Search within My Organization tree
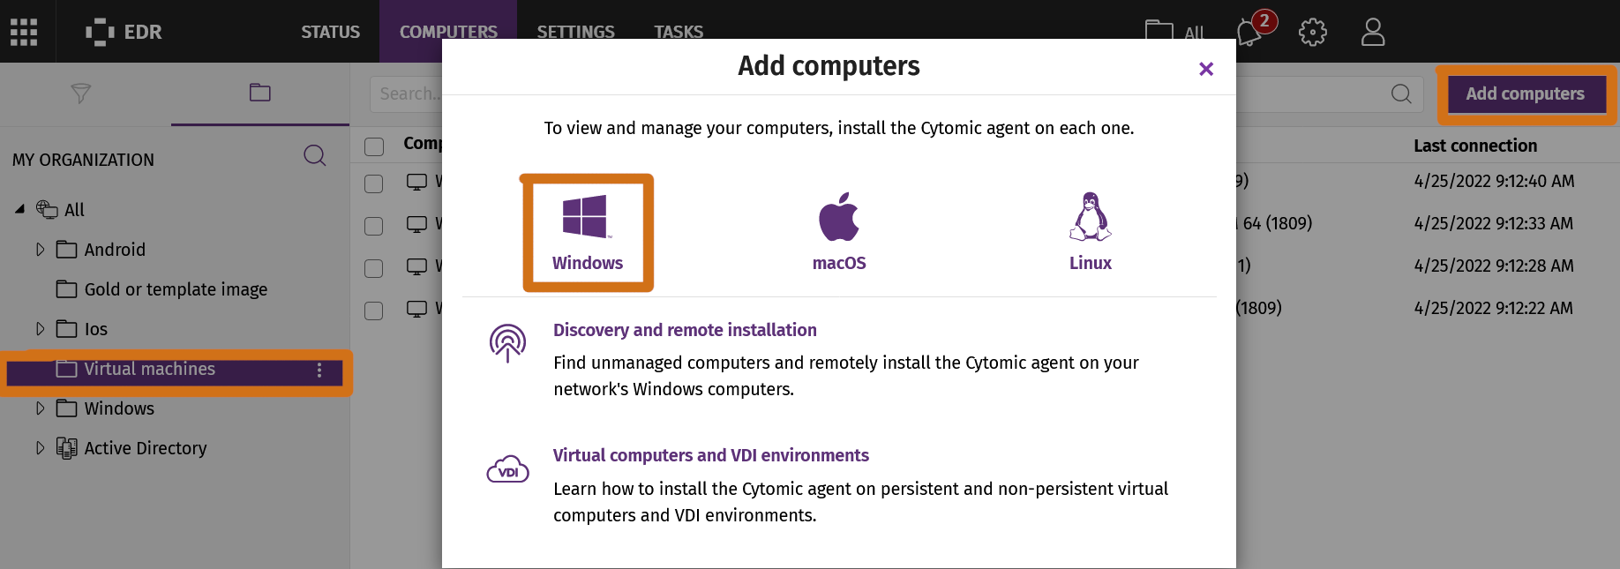This screenshot has height=569, width=1620. click(x=314, y=156)
